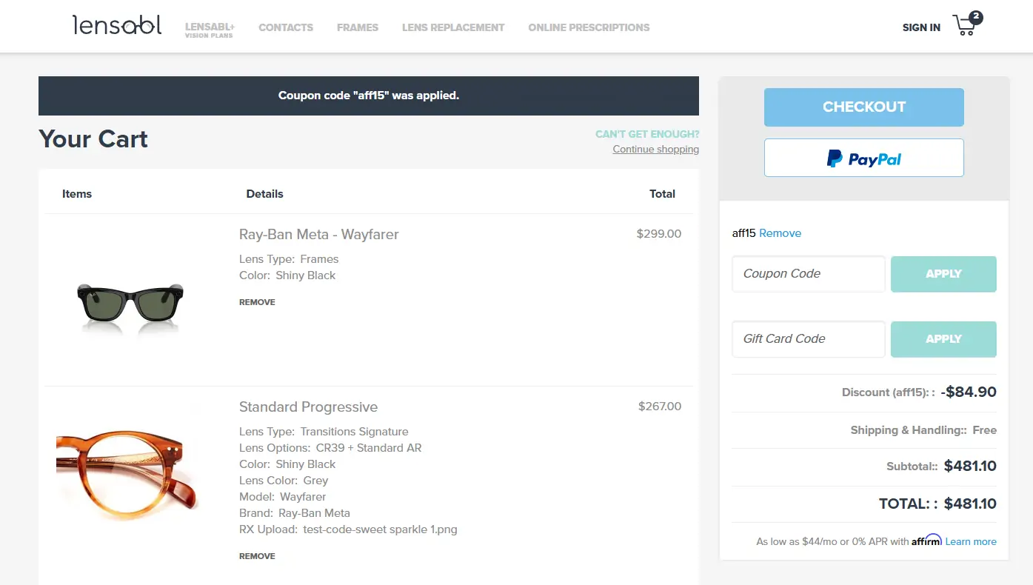The height and width of the screenshot is (585, 1033).
Task: Click the TOTAL $481.10 value
Action: [970, 504]
